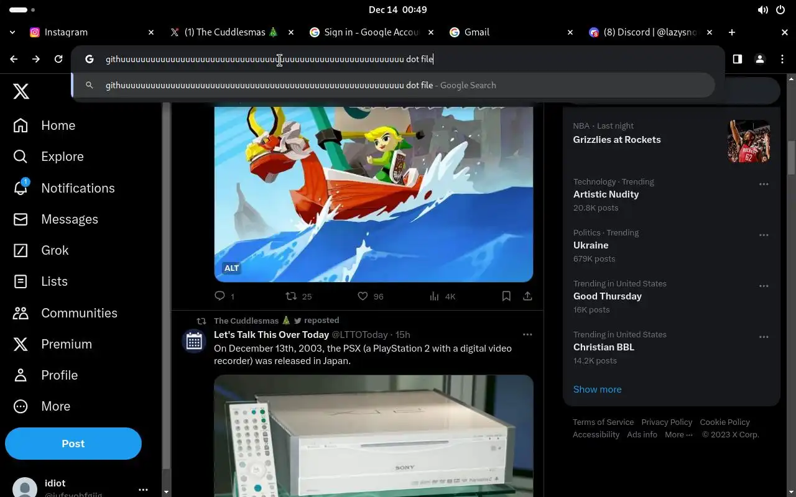Go forward in browser history
The height and width of the screenshot is (497, 796).
point(36,59)
